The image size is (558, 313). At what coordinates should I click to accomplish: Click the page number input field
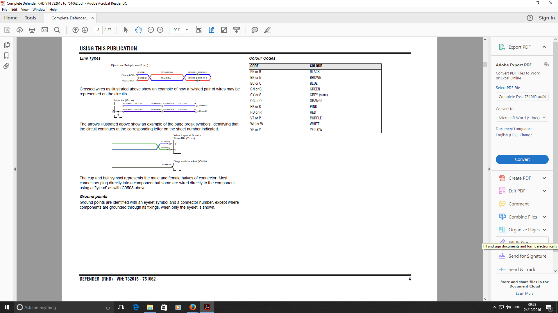[98, 30]
